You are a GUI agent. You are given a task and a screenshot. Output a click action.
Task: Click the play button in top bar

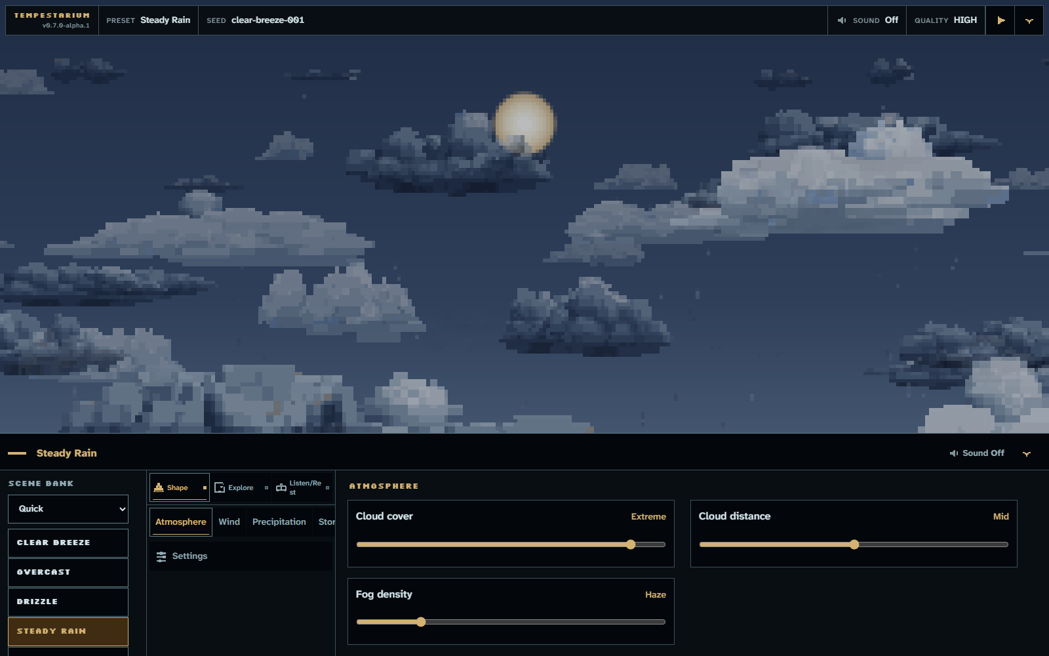click(x=1000, y=20)
